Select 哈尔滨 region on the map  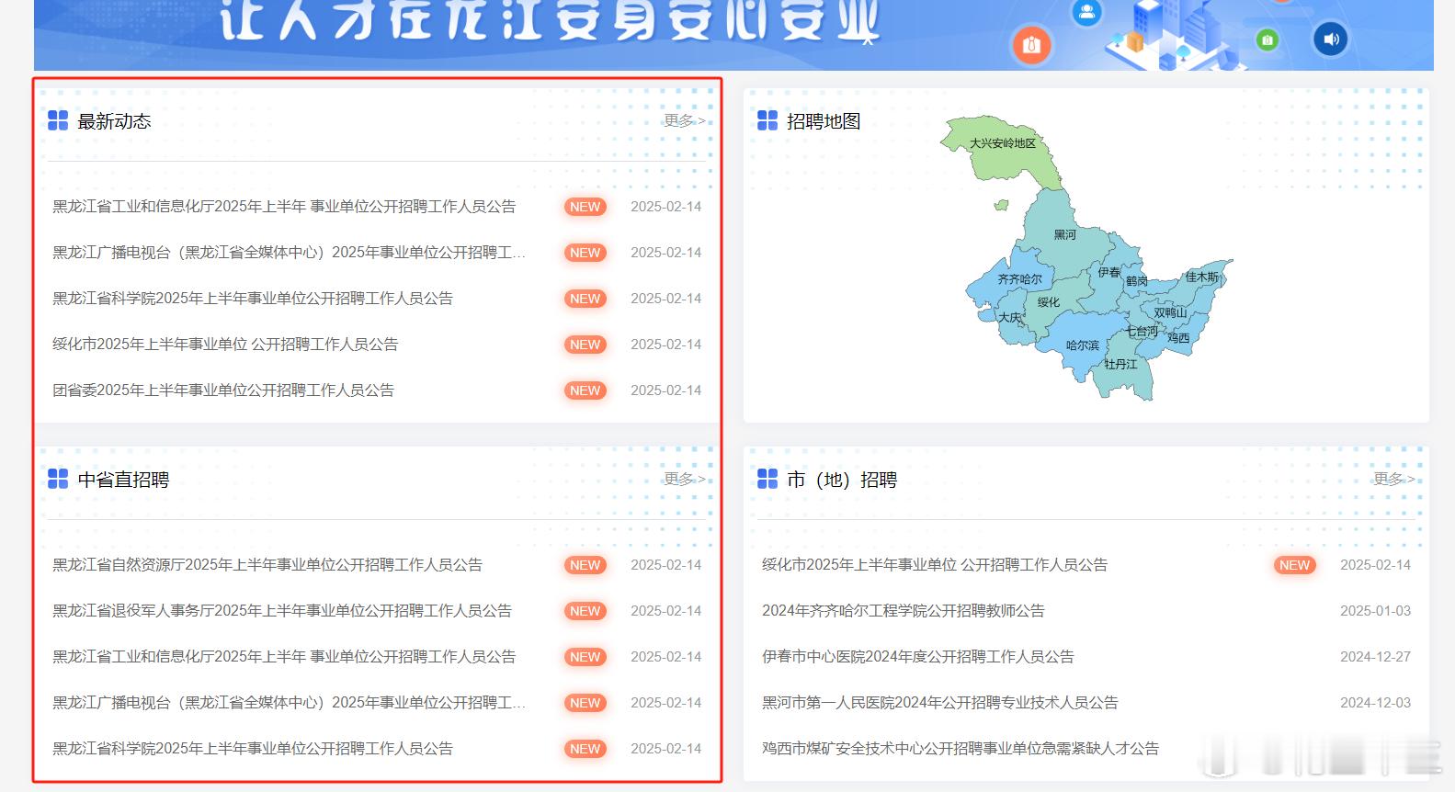1083,345
